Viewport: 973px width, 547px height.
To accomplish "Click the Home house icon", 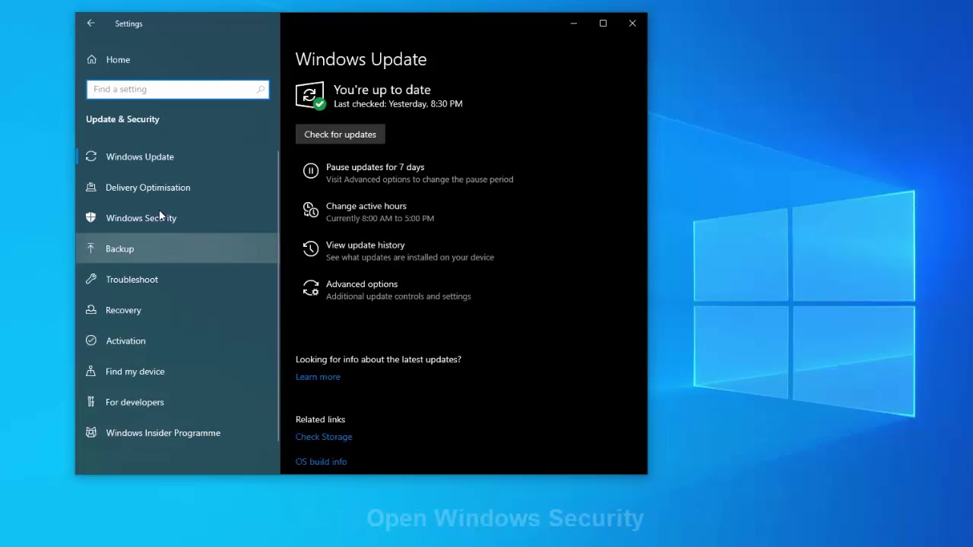I will click(x=91, y=59).
